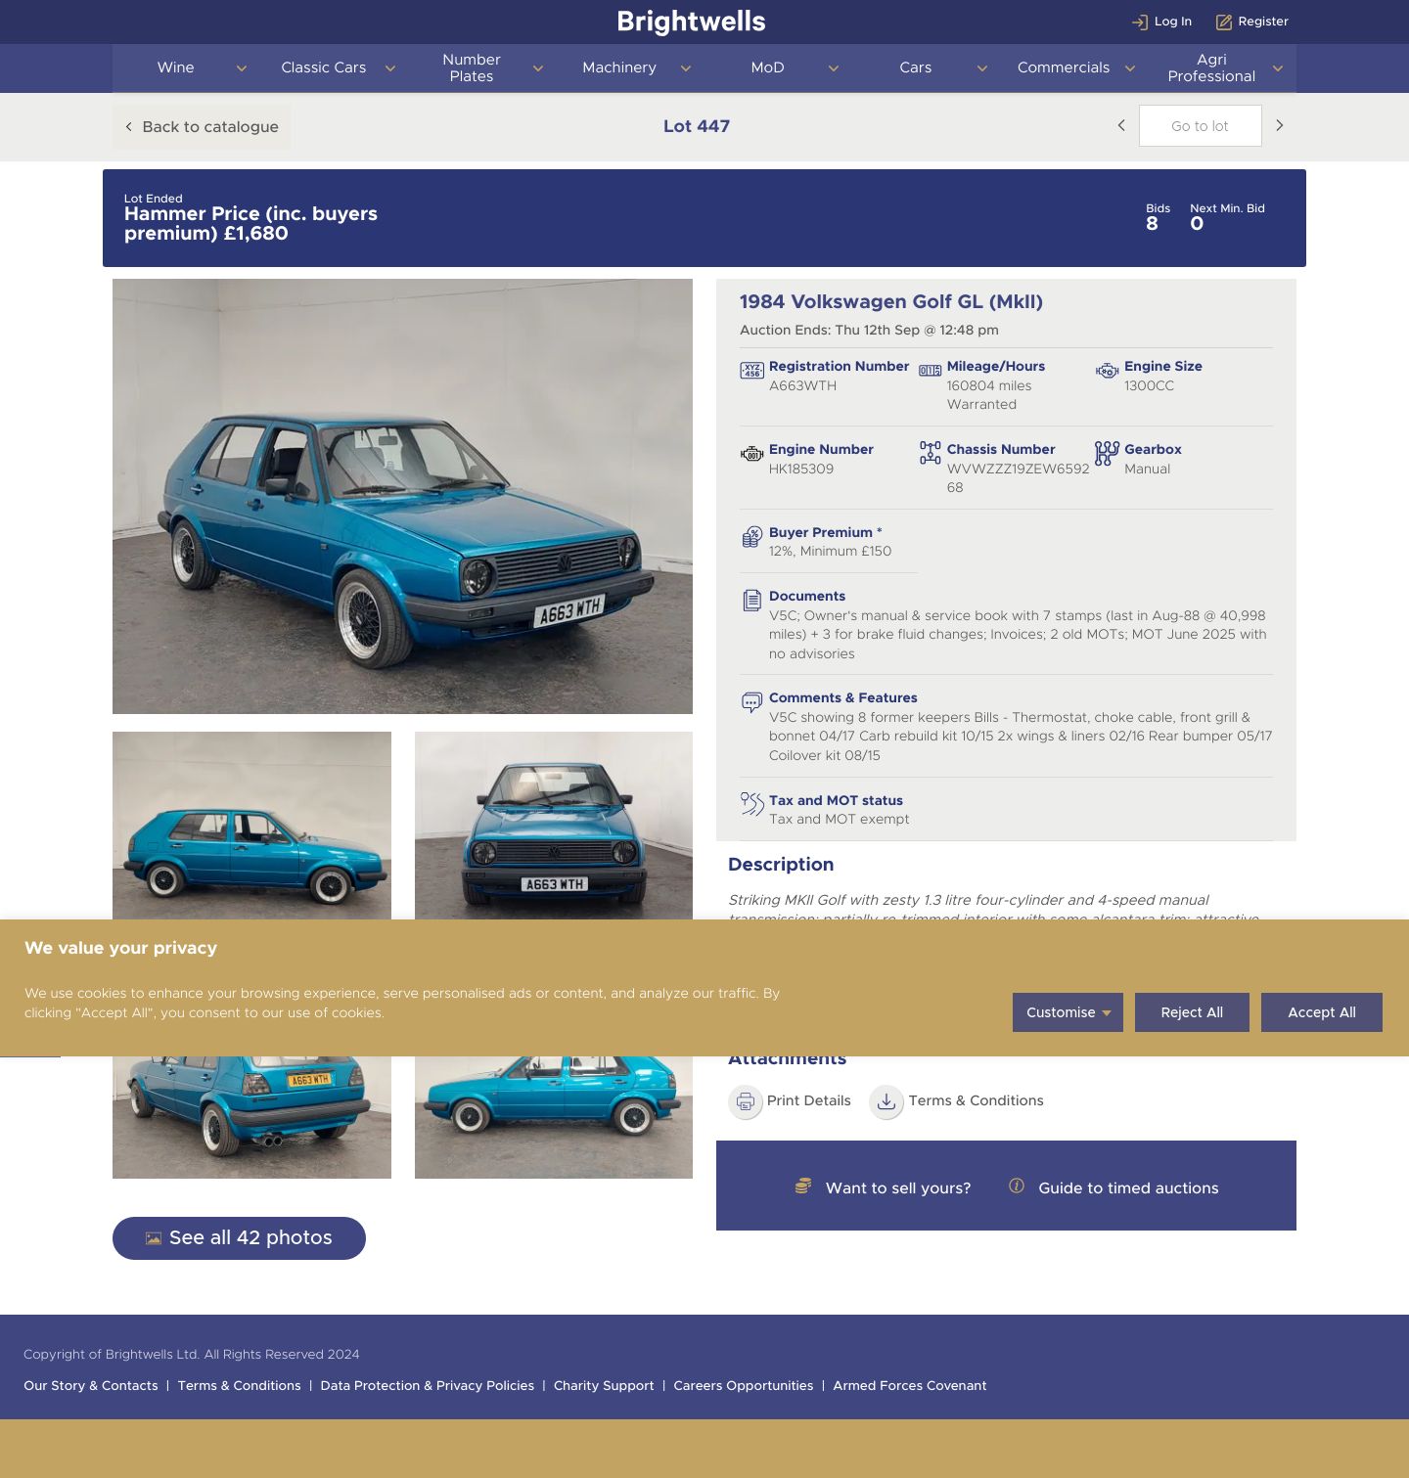Viewport: 1409px width, 1478px height.
Task: Open See all 42 photos
Action: pyautogui.click(x=239, y=1238)
